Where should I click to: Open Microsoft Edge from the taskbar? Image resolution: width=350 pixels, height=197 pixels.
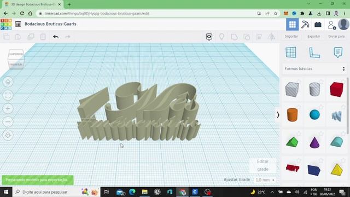click(132, 192)
